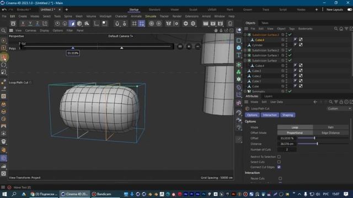Viewport: 353px width, 198px height.
Task: Toggle the Z axis lock
Action: pos(37,23)
